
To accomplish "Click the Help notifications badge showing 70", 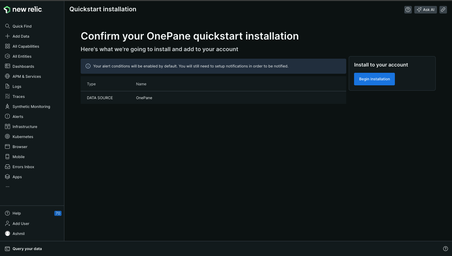I will pyautogui.click(x=58, y=213).
